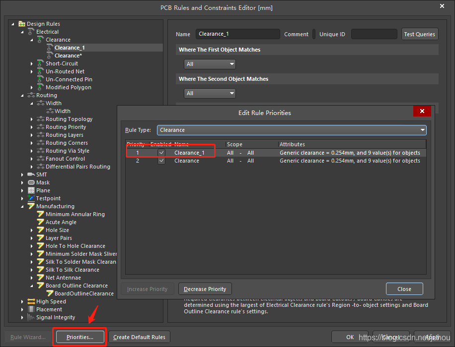This screenshot has height=347, width=455.
Task: Click the rule Name input field
Action: point(237,34)
